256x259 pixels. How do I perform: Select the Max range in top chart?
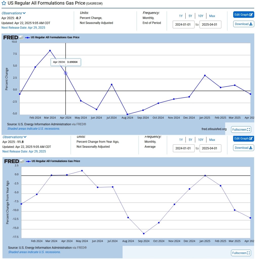click(212, 16)
